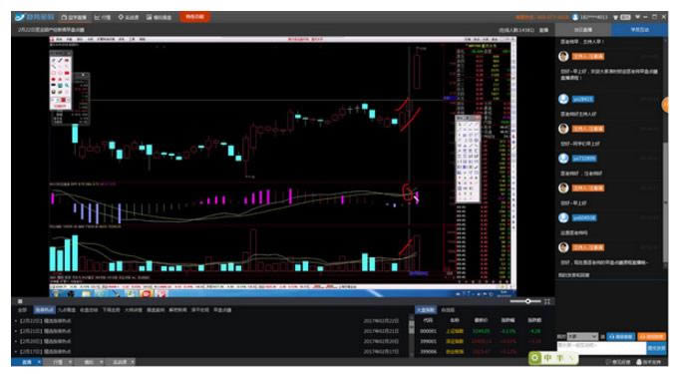This screenshot has height=374, width=677.
Task: Click the orange highlighted button in top bar
Action: point(194,17)
